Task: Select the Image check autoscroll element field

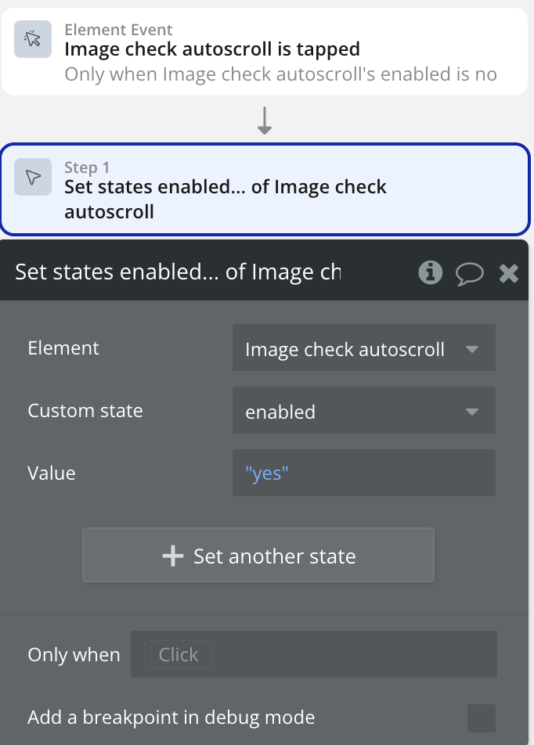Action: 345,349
